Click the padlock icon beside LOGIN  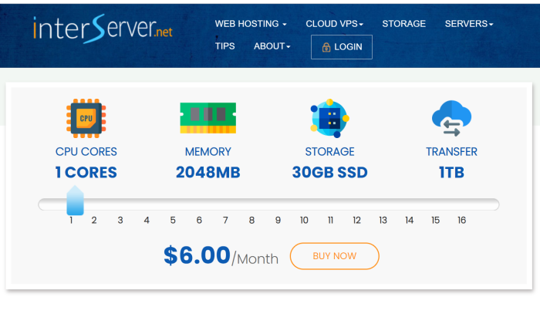pos(326,47)
